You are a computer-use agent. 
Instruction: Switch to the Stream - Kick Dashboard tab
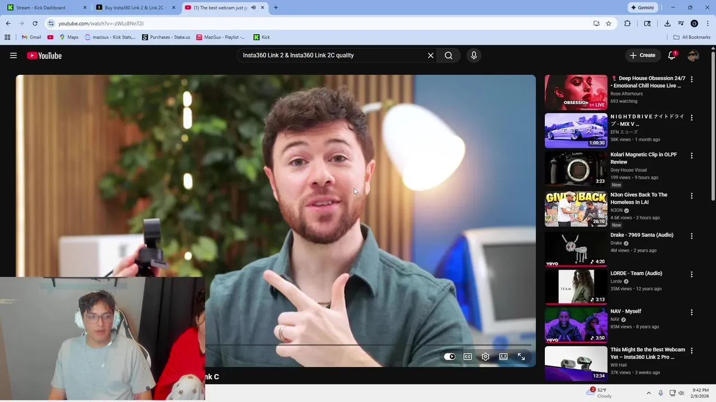click(46, 8)
